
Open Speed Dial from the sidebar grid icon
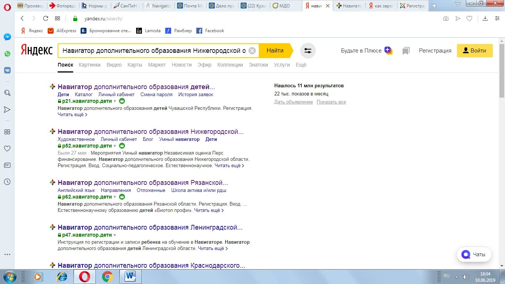(x=7, y=132)
